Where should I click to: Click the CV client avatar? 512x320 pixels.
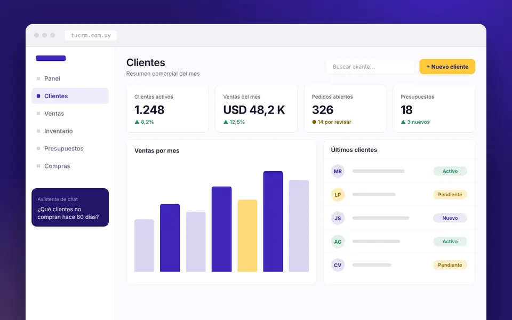click(x=338, y=265)
